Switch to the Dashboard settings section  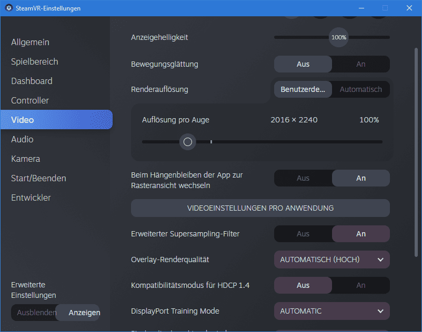point(32,81)
